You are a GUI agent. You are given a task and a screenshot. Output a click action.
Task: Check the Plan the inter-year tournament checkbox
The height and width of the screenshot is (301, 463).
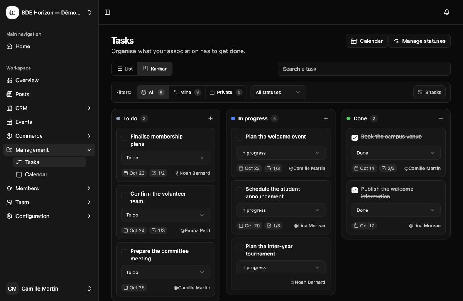[239, 248]
